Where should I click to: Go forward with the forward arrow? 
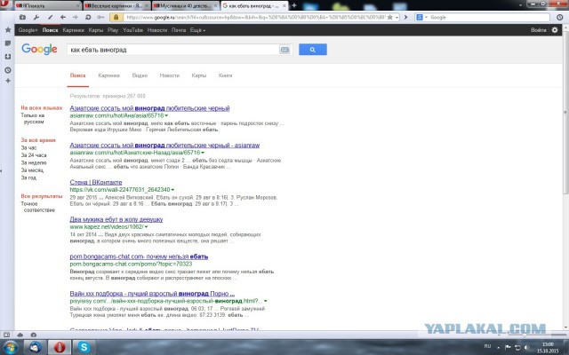[x=75, y=17]
